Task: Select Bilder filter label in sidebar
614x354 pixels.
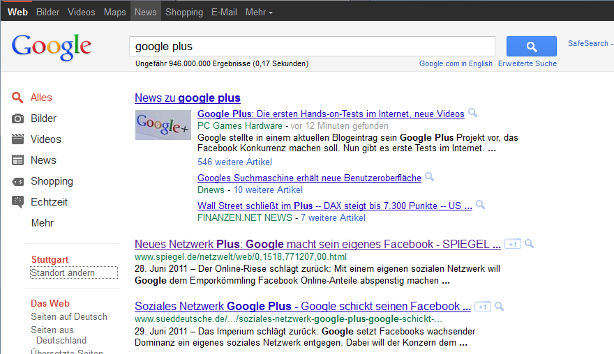Action: click(x=43, y=118)
